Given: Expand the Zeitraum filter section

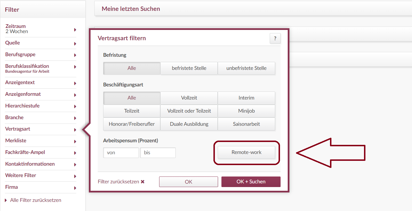Looking at the screenshot, I should 40,29.
